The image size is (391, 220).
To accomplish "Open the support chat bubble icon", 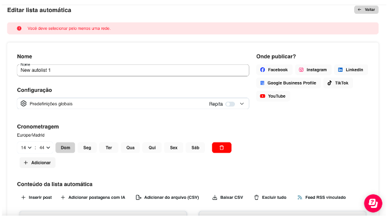I will (x=373, y=203).
